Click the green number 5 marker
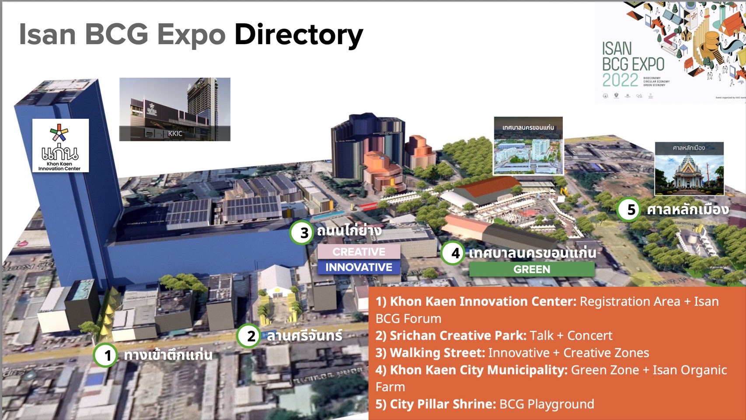Viewport: 746px width, 420px height. pyautogui.click(x=629, y=209)
